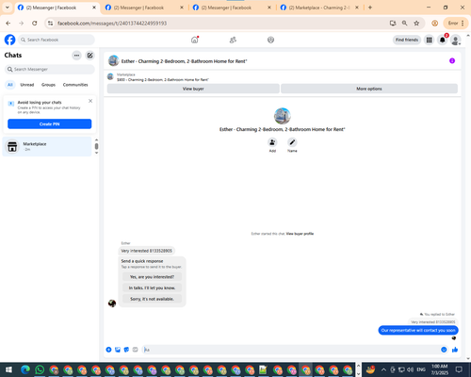Open the Friends icon in top navigation
Screen dimensions: 471x377
pos(233,40)
